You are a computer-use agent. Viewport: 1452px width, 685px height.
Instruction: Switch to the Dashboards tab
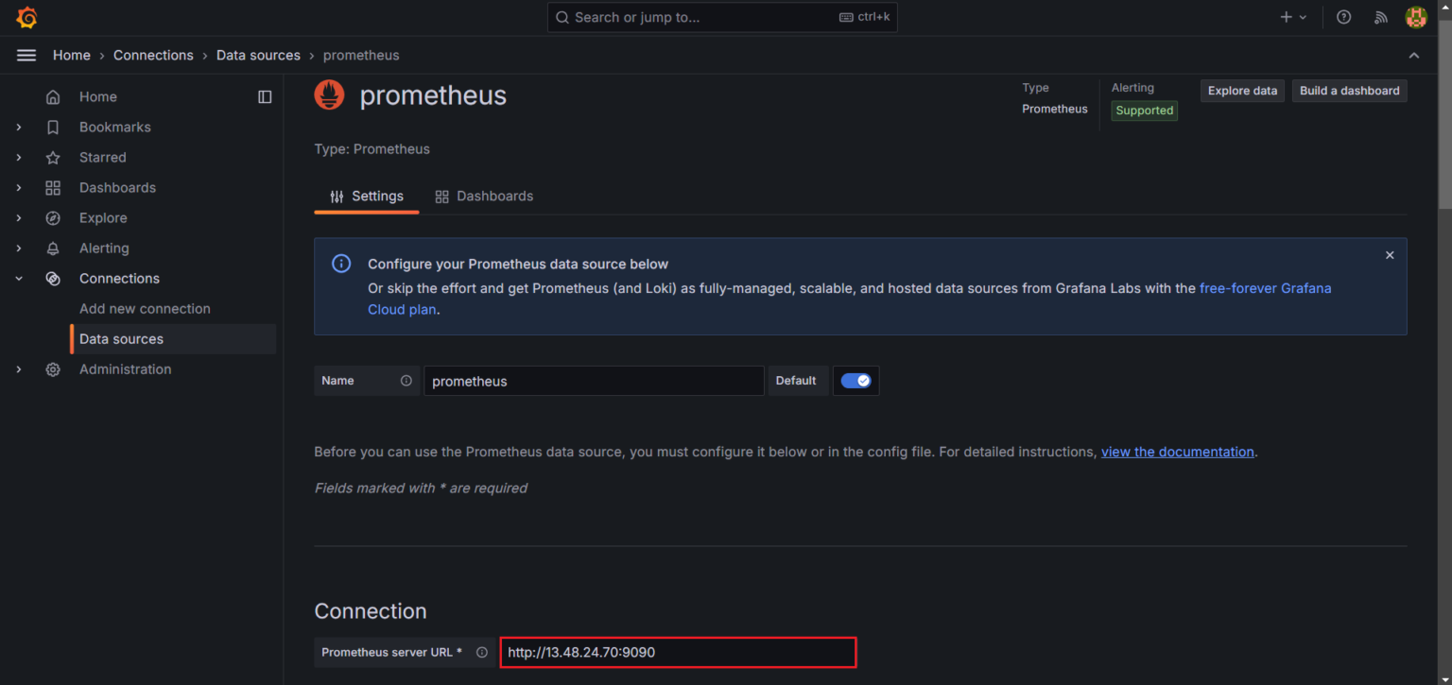pyautogui.click(x=484, y=197)
